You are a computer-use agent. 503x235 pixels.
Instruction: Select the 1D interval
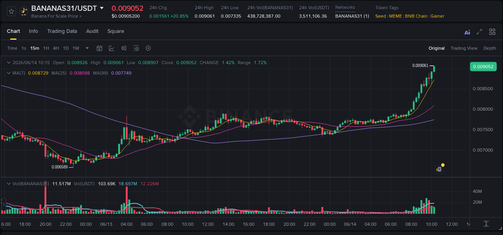coord(66,48)
